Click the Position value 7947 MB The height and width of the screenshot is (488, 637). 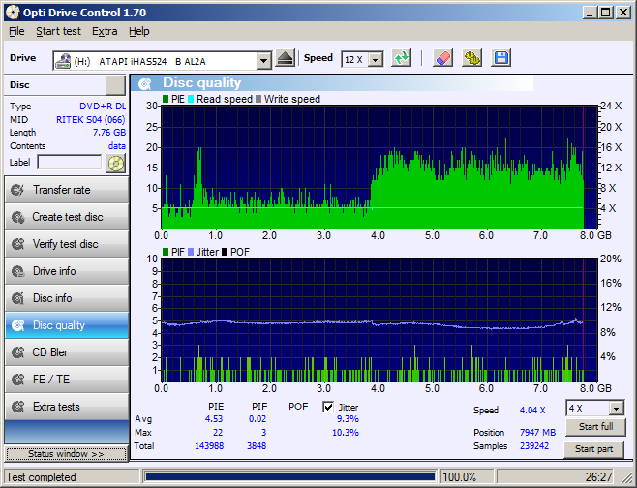(x=537, y=433)
